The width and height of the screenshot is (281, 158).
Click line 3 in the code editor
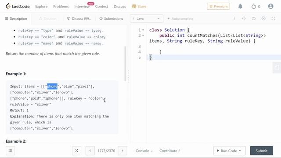pyautogui.click(x=213, y=47)
